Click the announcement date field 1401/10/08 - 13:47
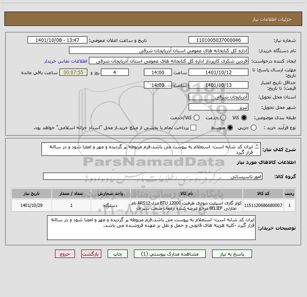 (57, 40)
